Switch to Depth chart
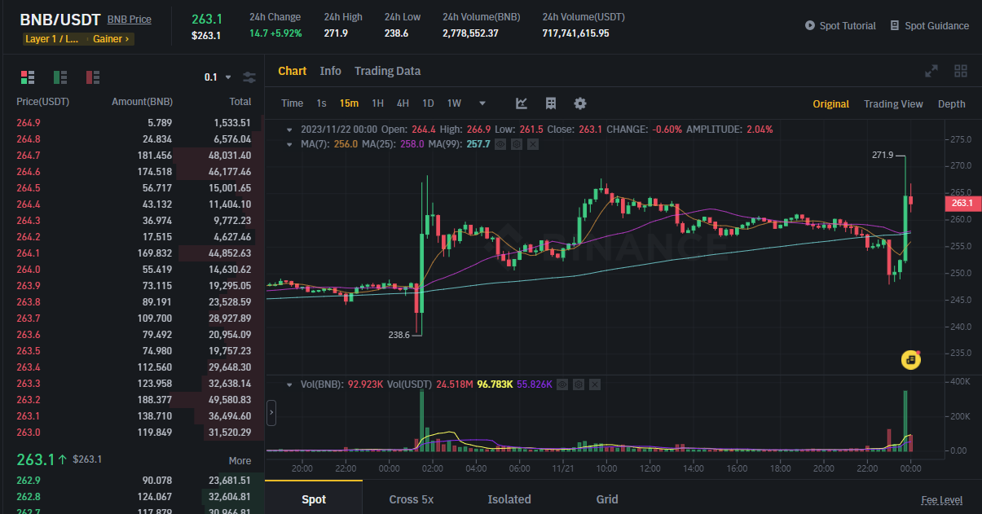The width and height of the screenshot is (982, 514). pyautogui.click(x=951, y=104)
